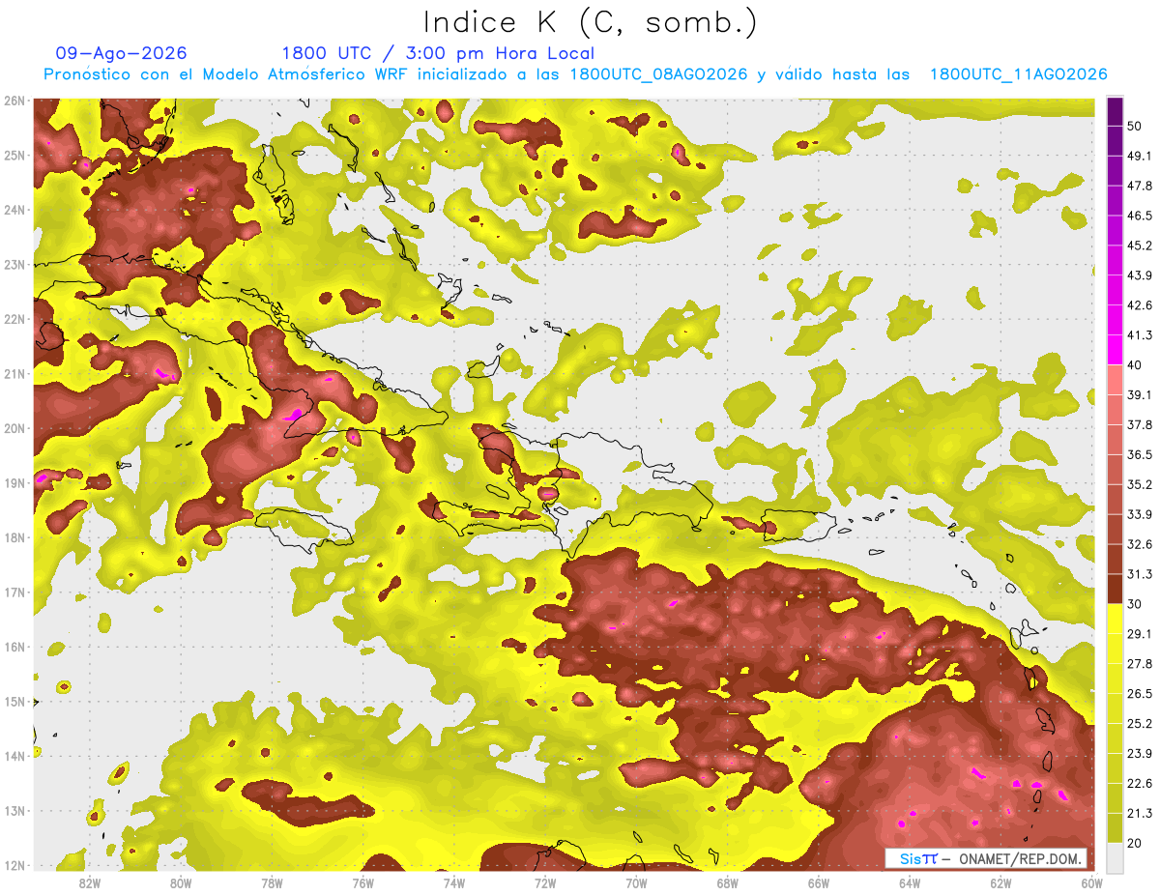The height and width of the screenshot is (896, 1160).
Task: Click the colorbar value 31.3
Action: click(1140, 574)
